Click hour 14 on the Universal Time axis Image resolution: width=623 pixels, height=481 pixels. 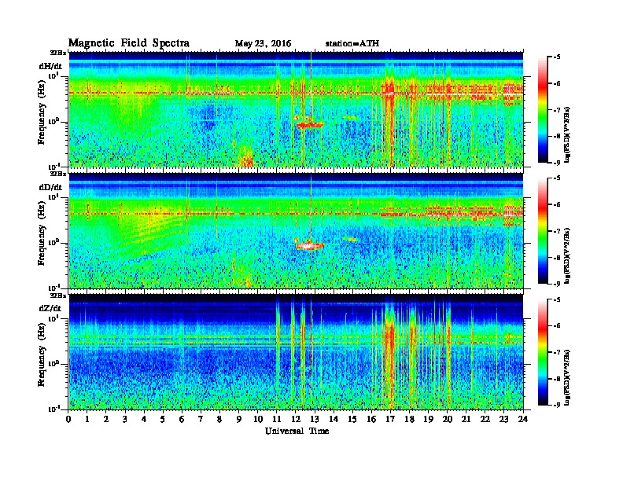(334, 419)
